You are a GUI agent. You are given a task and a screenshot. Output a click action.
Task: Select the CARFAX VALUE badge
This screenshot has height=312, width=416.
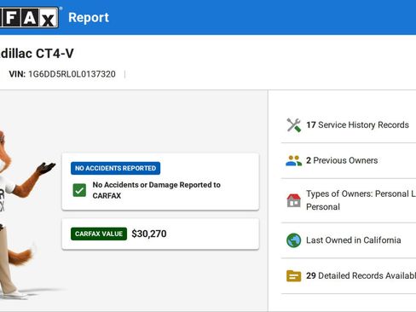pos(99,234)
